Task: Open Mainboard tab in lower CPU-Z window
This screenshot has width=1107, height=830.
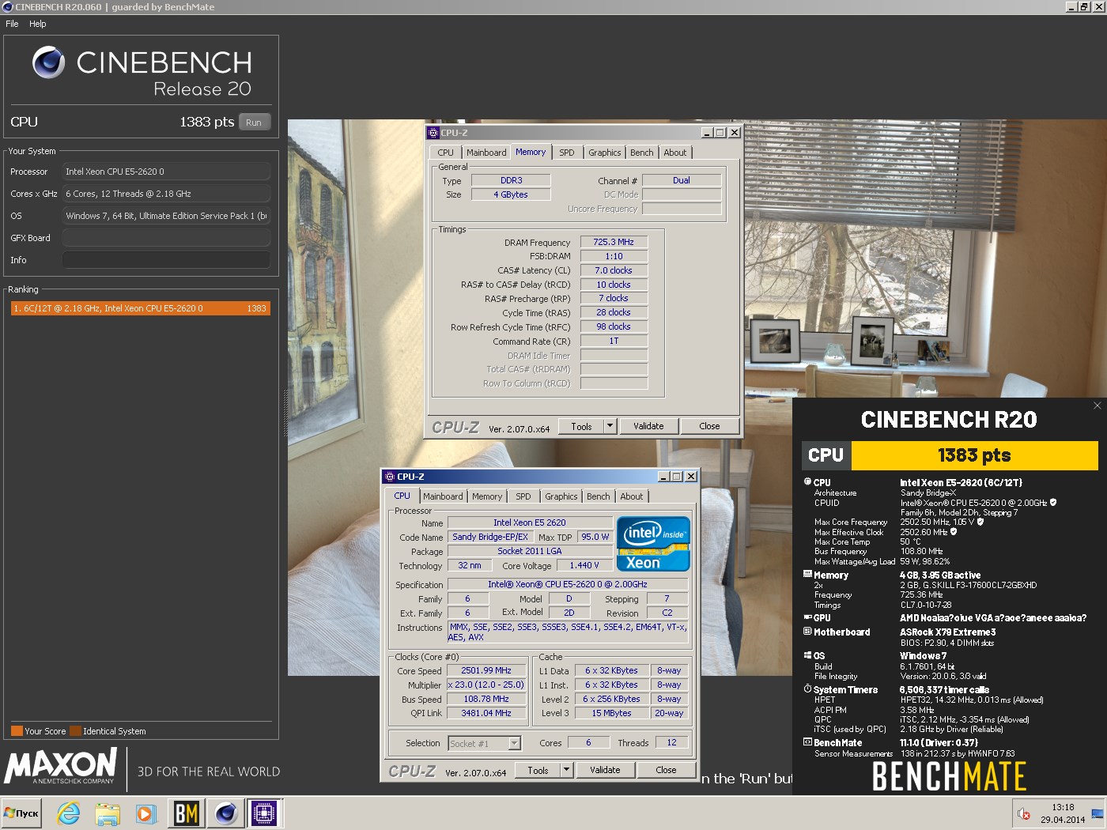Action: 443,496
